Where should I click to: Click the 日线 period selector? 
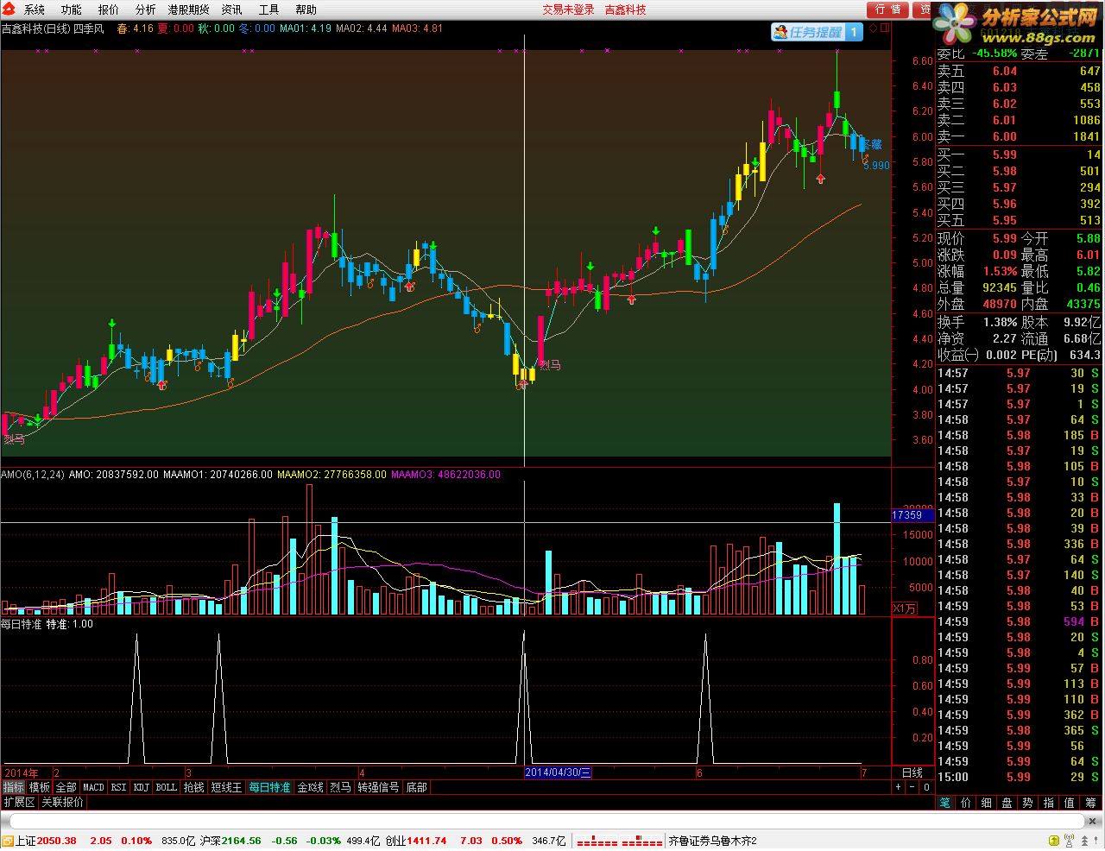coord(912,772)
